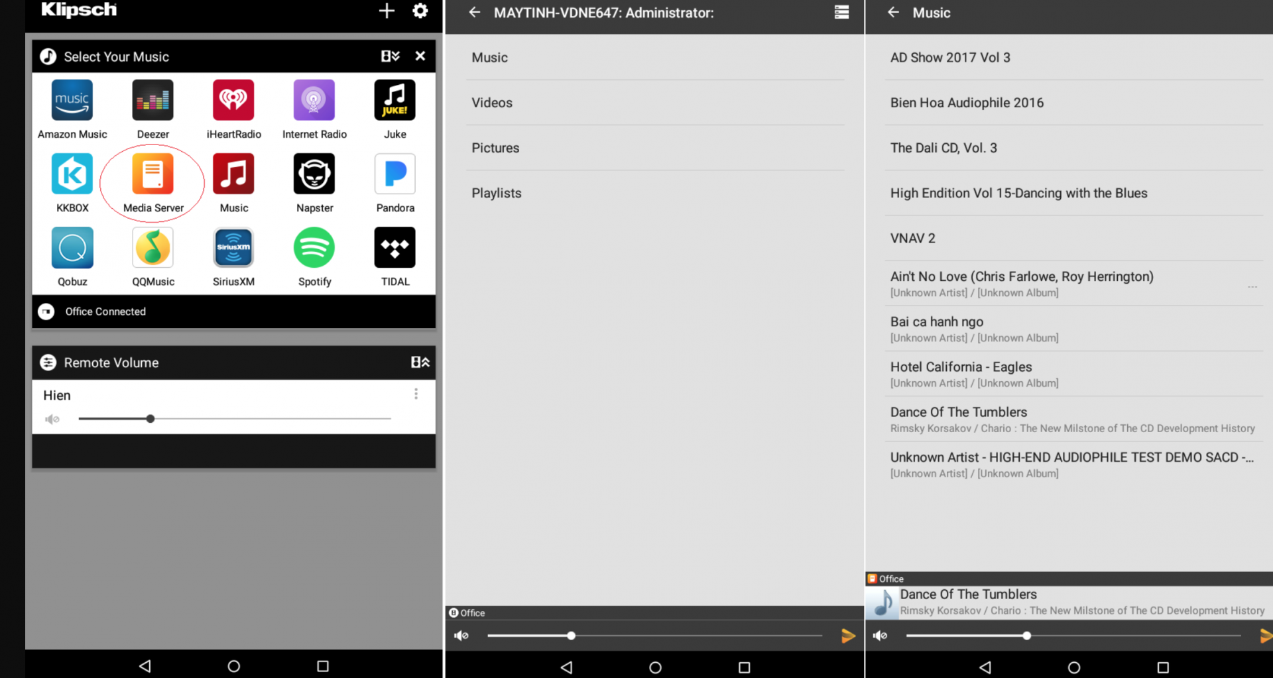Open The Dali CD, Vol. 3 folder
The width and height of the screenshot is (1273, 678).
(1074, 148)
